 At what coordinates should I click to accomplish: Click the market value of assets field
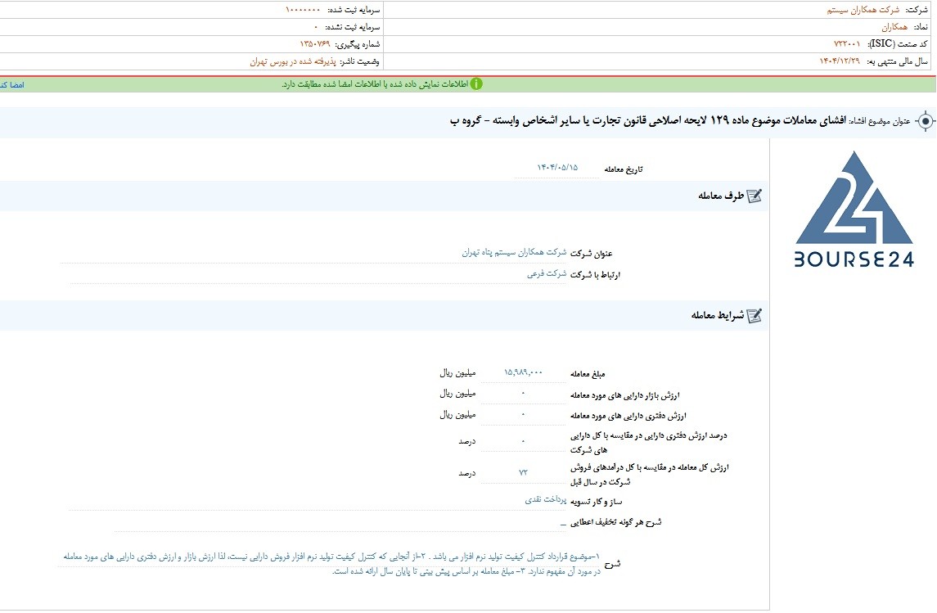524,394
